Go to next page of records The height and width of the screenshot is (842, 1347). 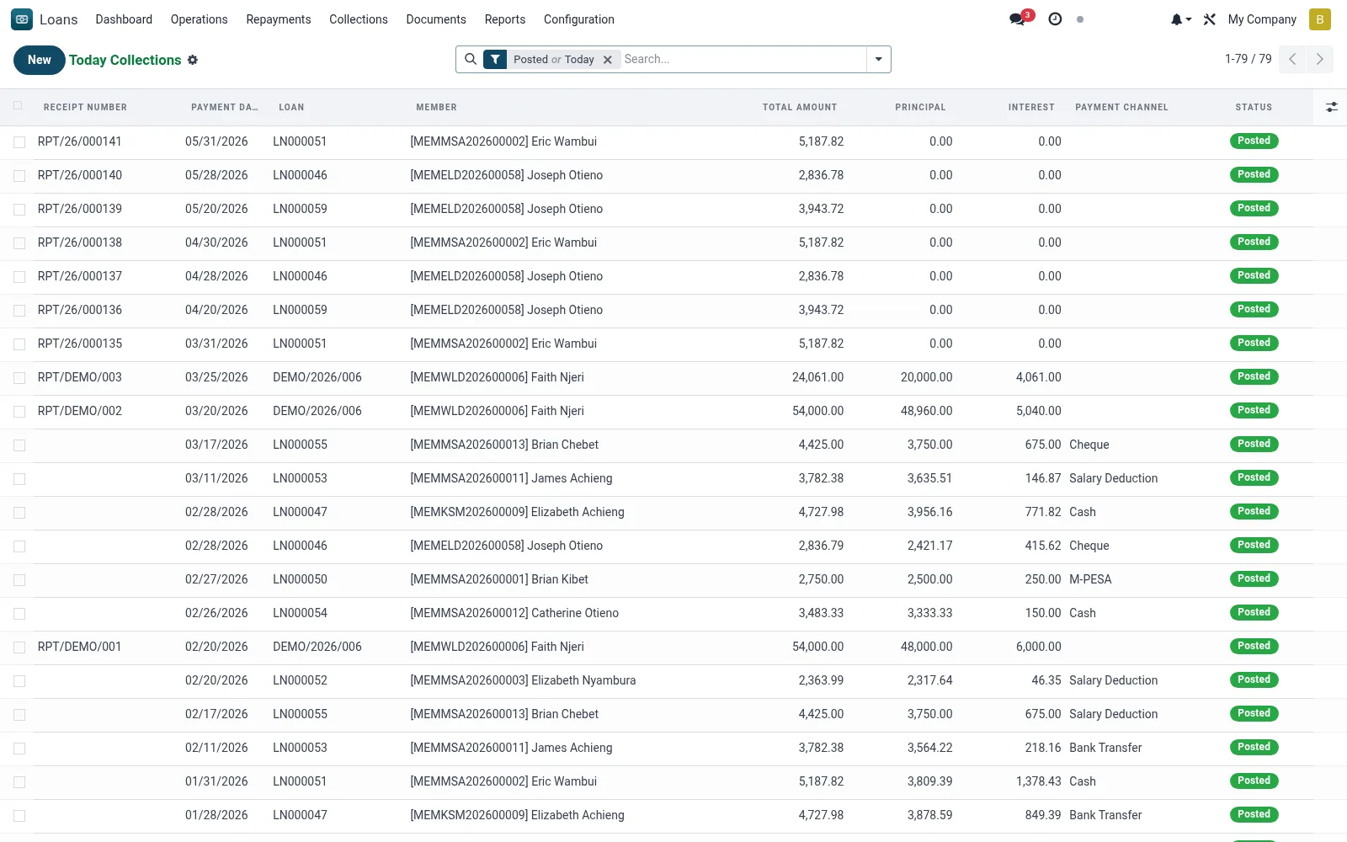click(1319, 59)
